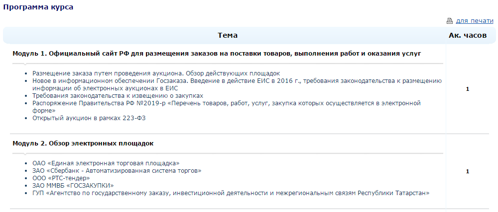The width and height of the screenshot is (498, 212).
Task: Click the bullet before "ООО «РТС-тендер»"
Action: [x=26, y=178]
